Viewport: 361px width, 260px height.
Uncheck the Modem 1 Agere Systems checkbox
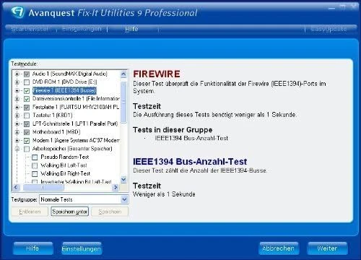[x=27, y=141]
